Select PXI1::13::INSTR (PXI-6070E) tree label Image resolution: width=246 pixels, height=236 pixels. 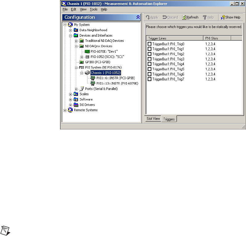pyautogui.click(x=117, y=83)
